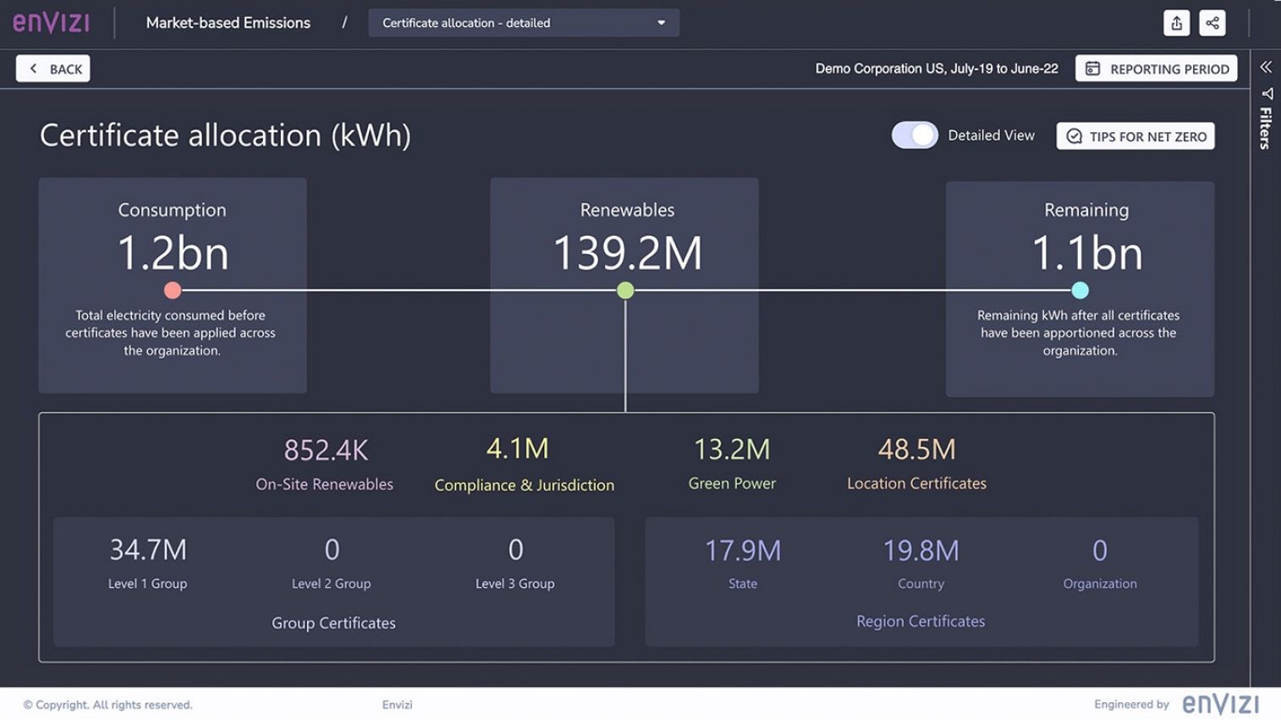This screenshot has width=1281, height=720.
Task: Open Certificate allocation - detailed dropdown
Action: tap(523, 23)
